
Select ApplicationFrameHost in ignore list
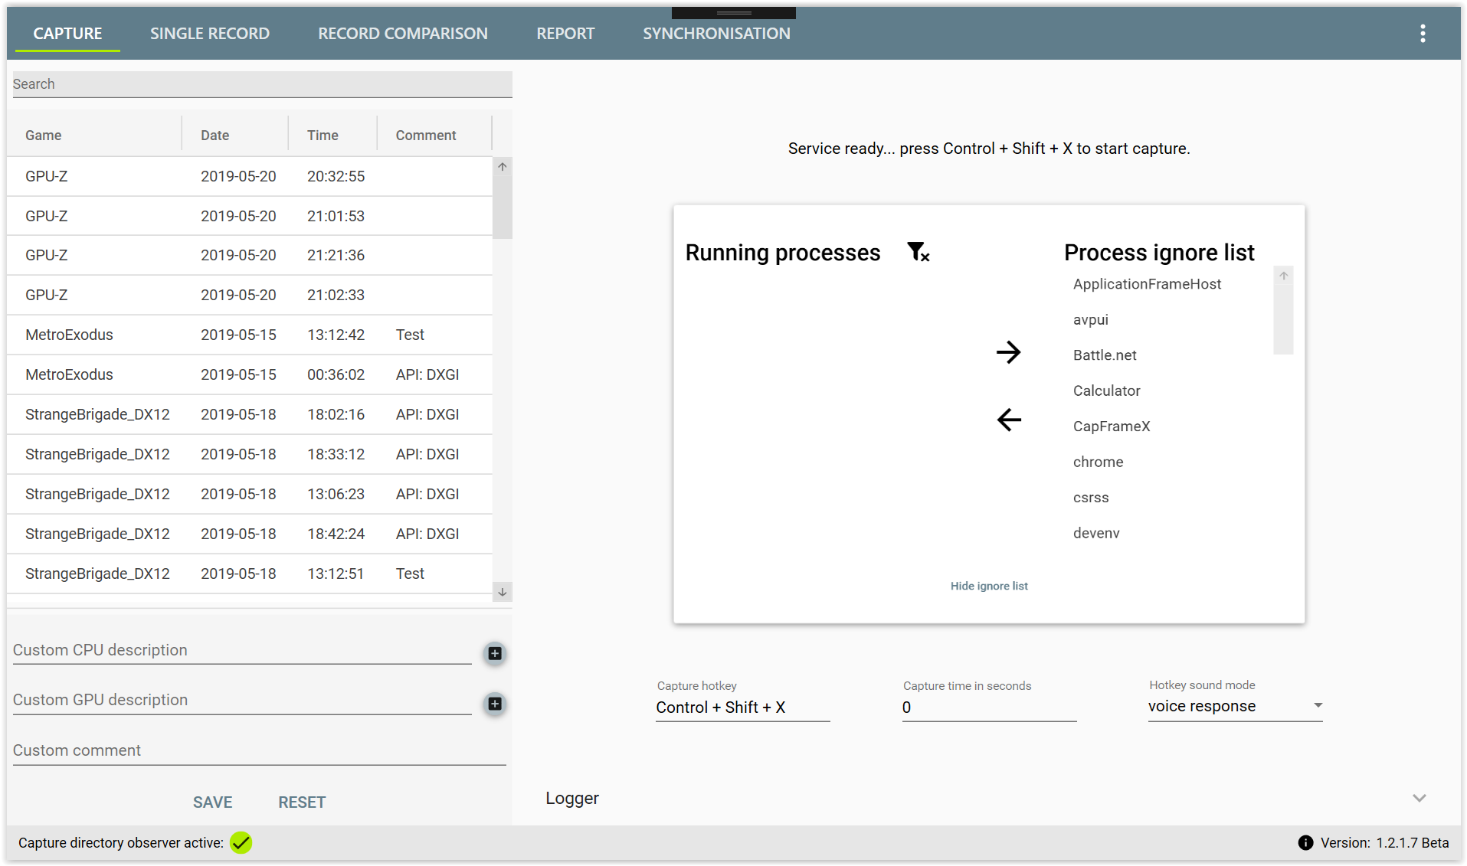click(x=1147, y=284)
